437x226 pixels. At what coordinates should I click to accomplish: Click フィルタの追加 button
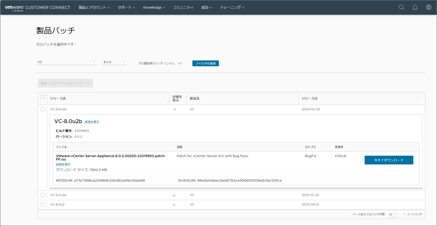point(205,63)
